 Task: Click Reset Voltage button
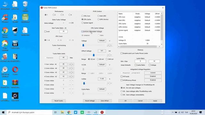click(x=90, y=101)
